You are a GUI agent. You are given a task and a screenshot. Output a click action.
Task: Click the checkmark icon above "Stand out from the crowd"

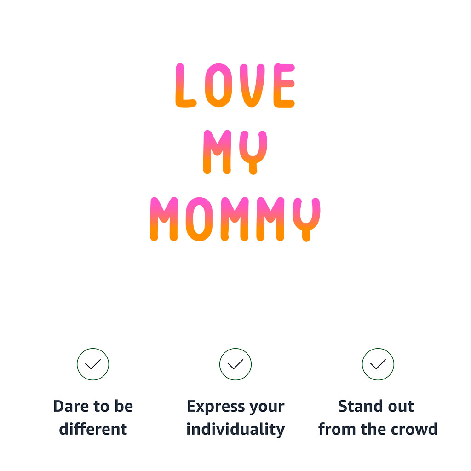click(378, 364)
